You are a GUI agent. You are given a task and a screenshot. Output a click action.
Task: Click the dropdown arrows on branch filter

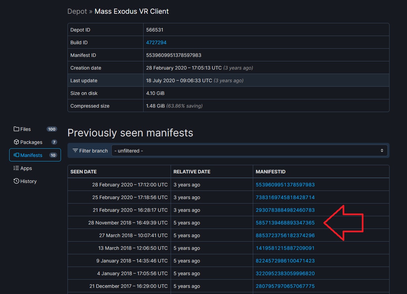point(382,151)
